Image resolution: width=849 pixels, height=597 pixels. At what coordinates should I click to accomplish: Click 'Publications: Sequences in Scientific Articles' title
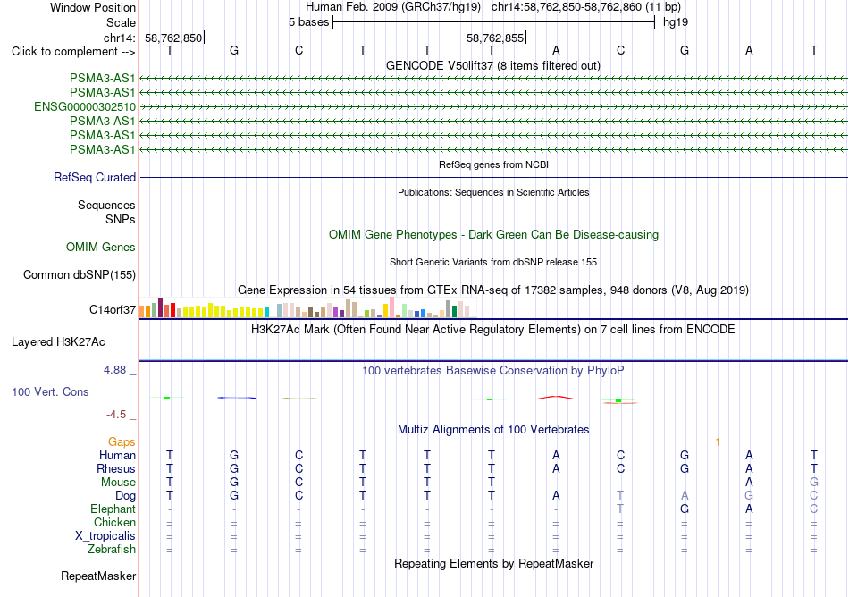[493, 192]
